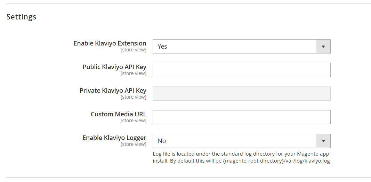
Task: Click the 'Private Klaviyo API Key' label
Action: (113, 91)
